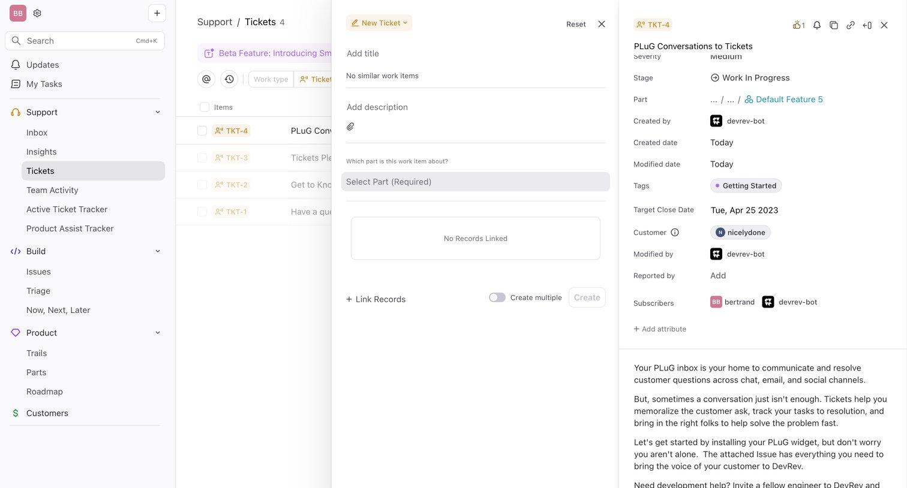
Task: Select all items with header checkbox
Action: 205,107
